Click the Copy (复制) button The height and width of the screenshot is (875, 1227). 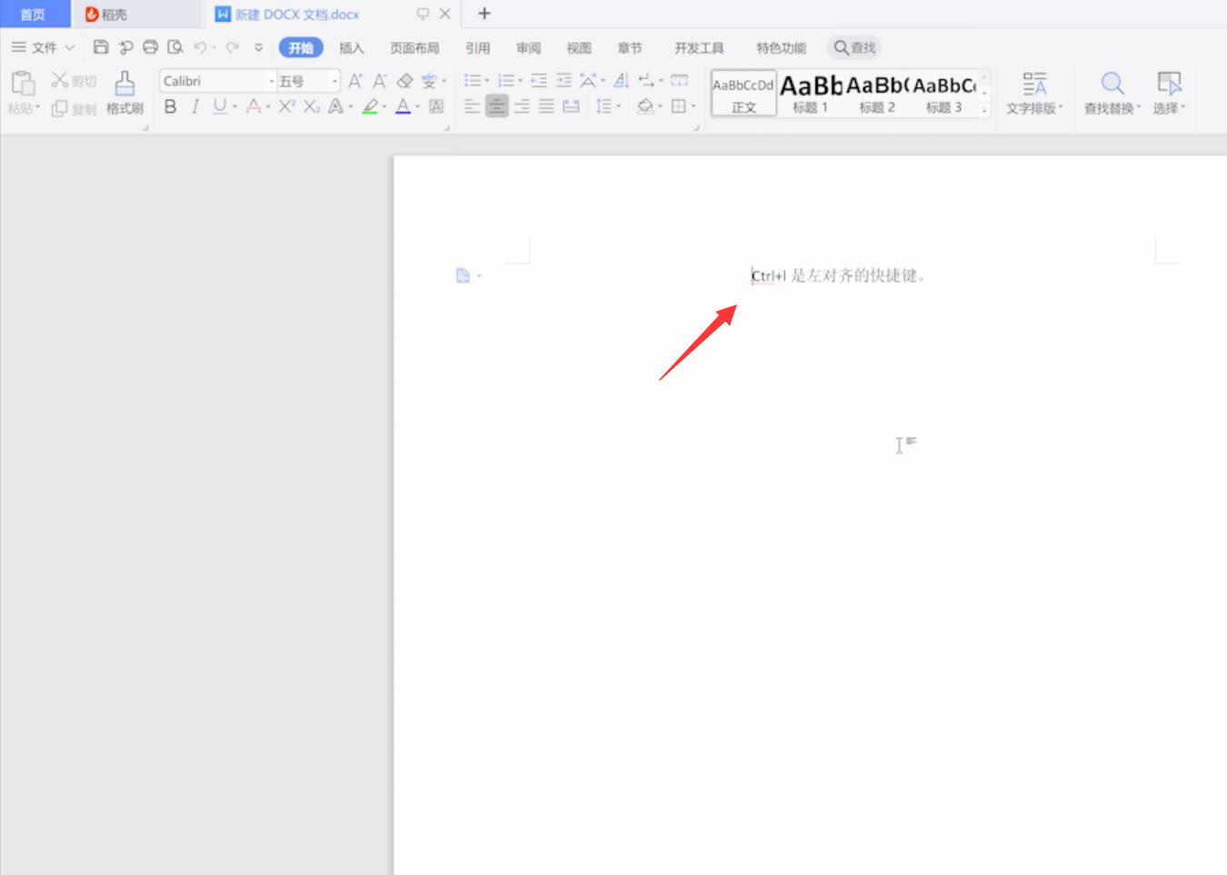point(74,108)
